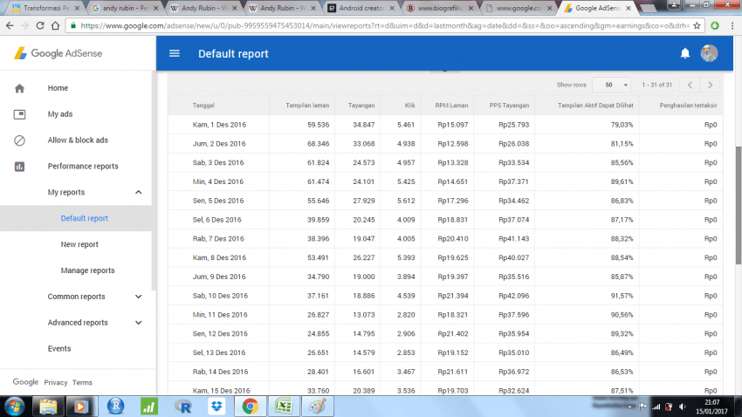742x417 pixels.
Task: Switch to the andy rubin Google tab
Action: (x=125, y=8)
